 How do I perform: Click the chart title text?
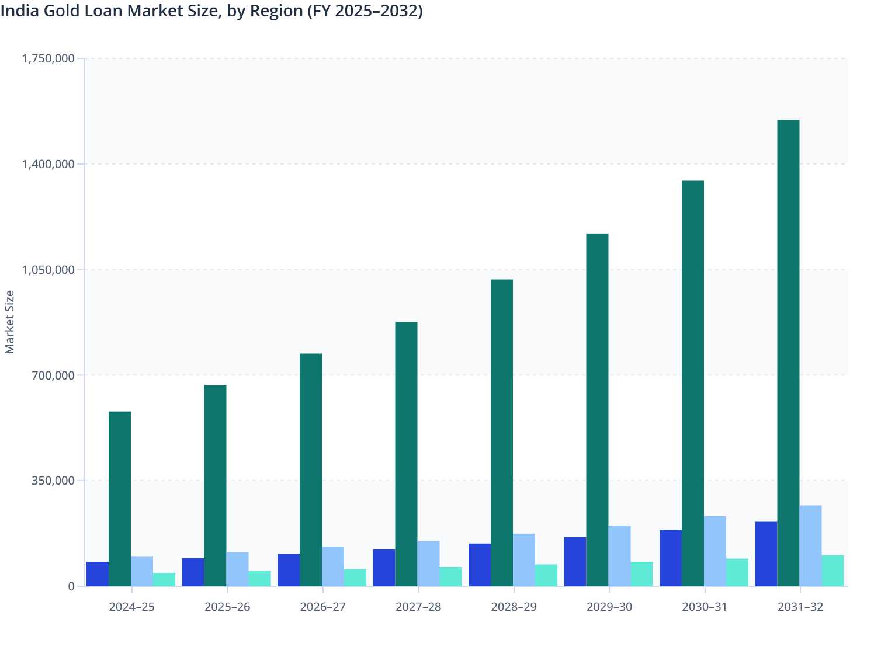[210, 11]
